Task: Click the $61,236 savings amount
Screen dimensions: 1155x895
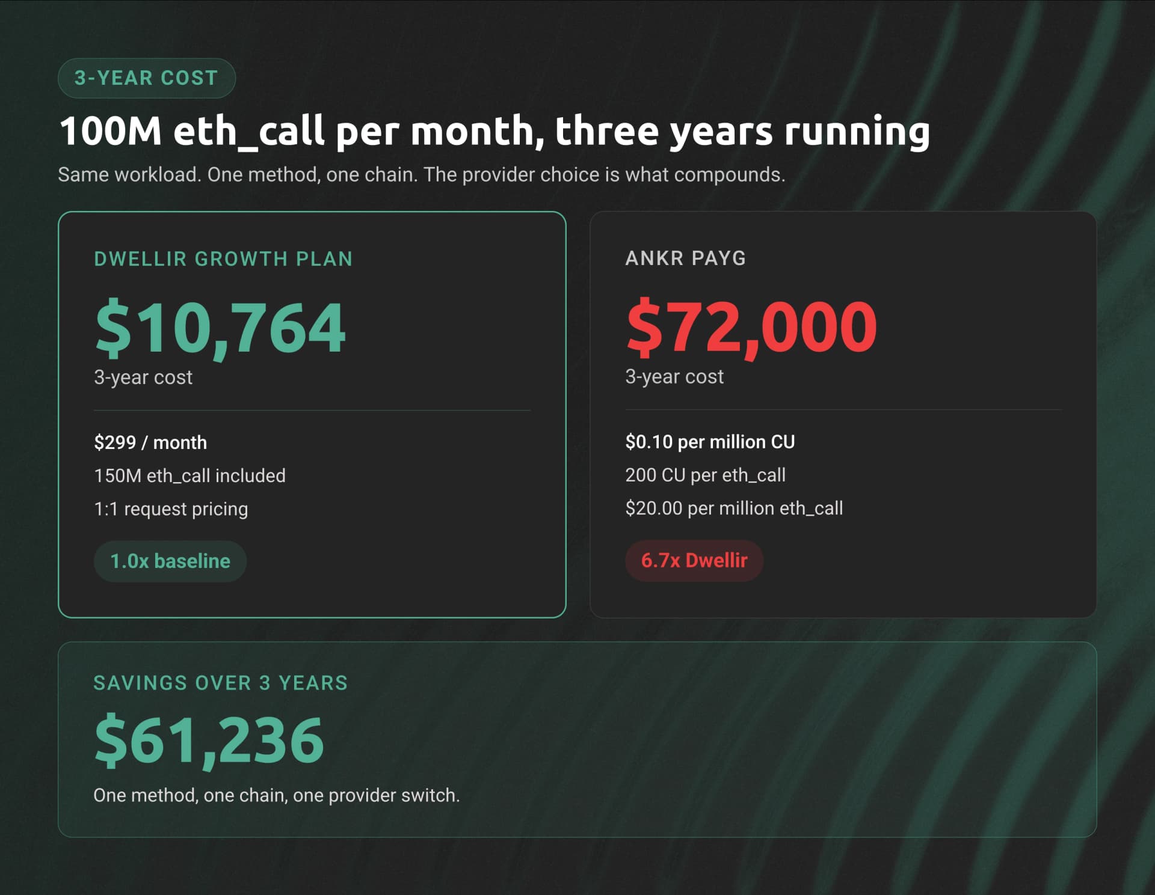Action: (209, 740)
